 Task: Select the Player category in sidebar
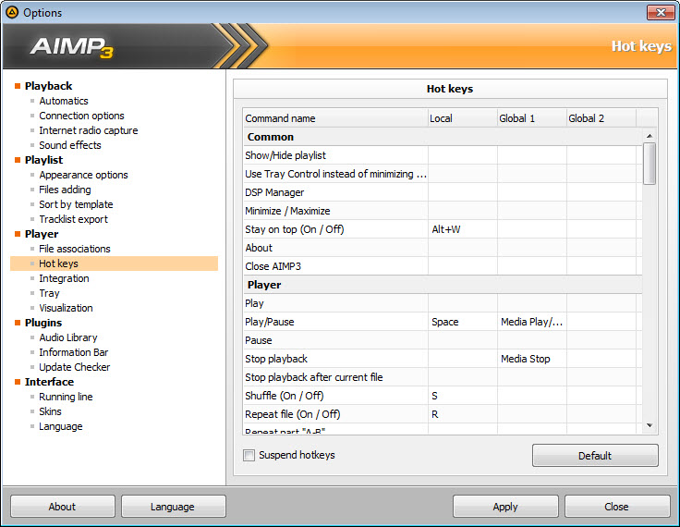[x=42, y=234]
